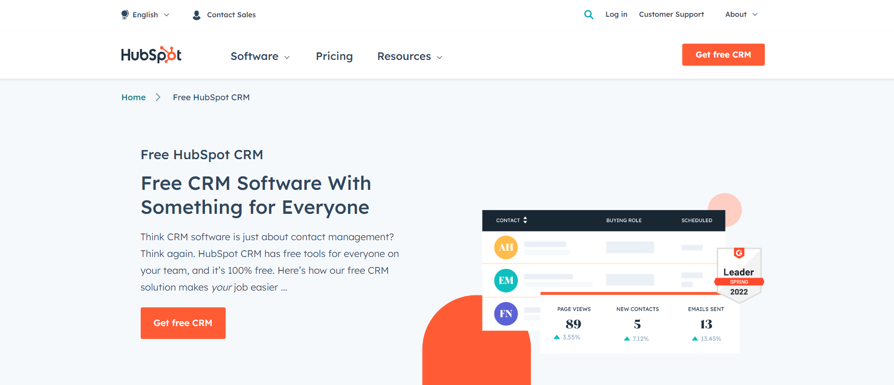Click the globe language icon
The image size is (894, 385).
point(125,15)
